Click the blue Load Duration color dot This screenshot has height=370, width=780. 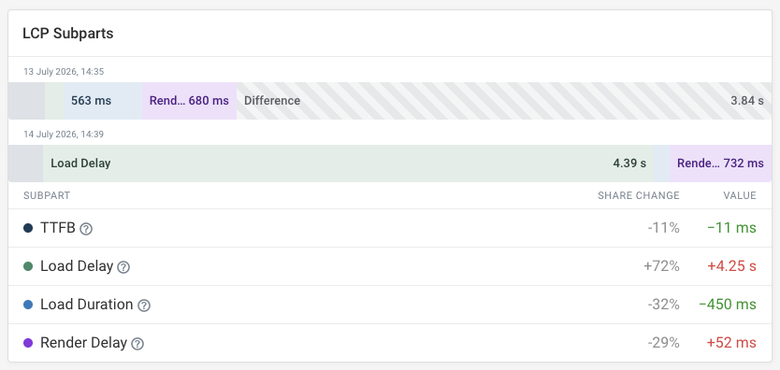pos(28,305)
